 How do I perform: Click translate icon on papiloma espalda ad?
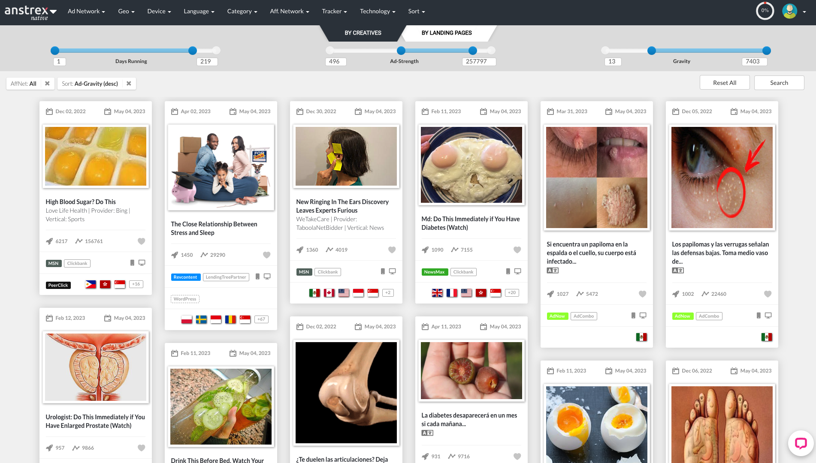pyautogui.click(x=552, y=271)
